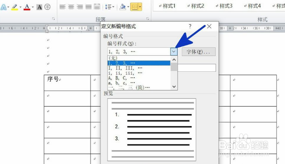Screen dimensions: 285x164
Task: Select the A, B, C, … numbering style
Action: (139, 78)
